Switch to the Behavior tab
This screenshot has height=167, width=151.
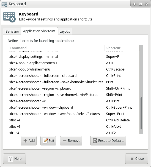pos(12,31)
